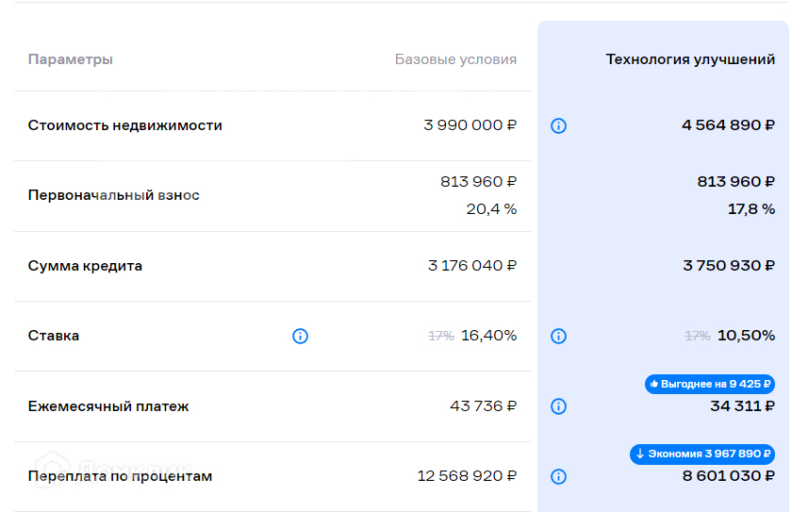Select the Технология улучшений column header
The height and width of the screenshot is (512, 792).
(690, 59)
